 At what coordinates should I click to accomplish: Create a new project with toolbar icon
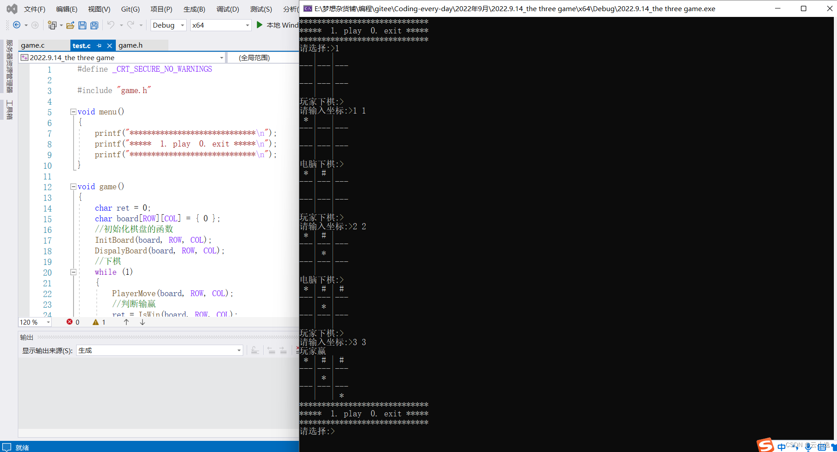click(52, 25)
